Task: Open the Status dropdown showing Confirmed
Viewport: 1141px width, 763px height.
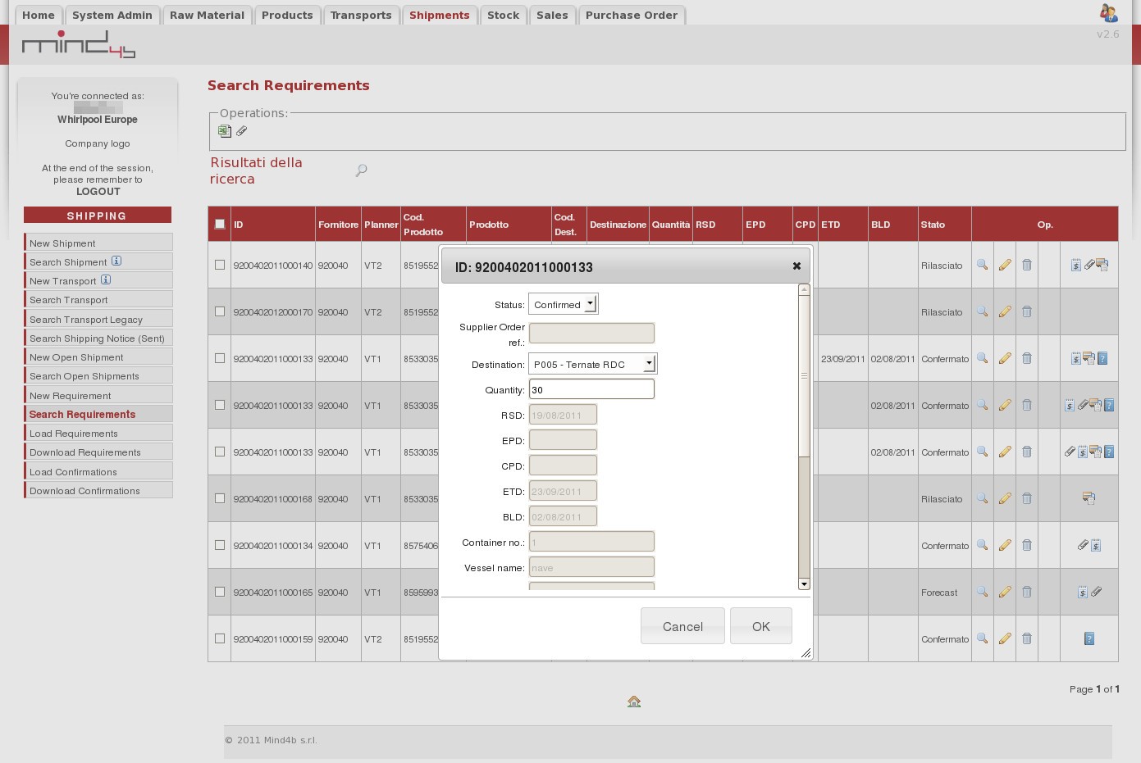Action: (x=564, y=304)
